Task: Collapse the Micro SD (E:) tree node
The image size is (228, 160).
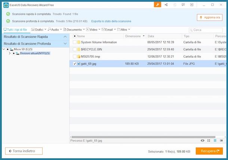Action: tap(4, 49)
